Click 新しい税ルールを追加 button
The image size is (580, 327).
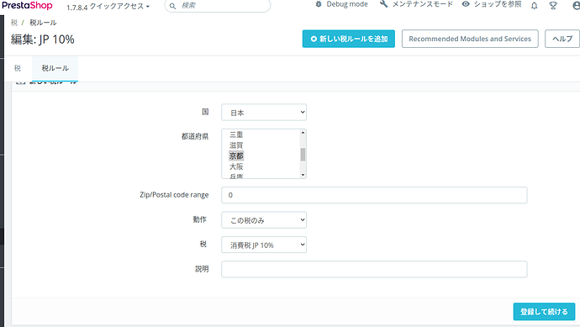pos(349,39)
